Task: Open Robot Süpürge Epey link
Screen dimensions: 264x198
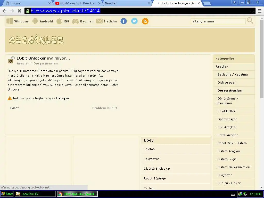Action: pos(155,178)
